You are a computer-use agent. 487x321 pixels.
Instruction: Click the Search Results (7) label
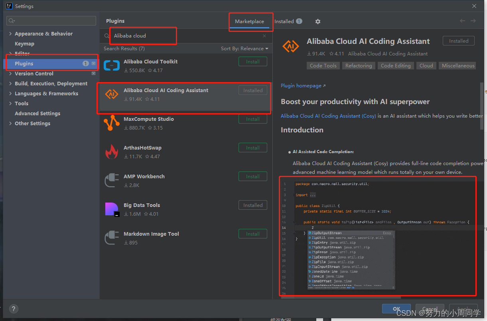click(x=124, y=49)
